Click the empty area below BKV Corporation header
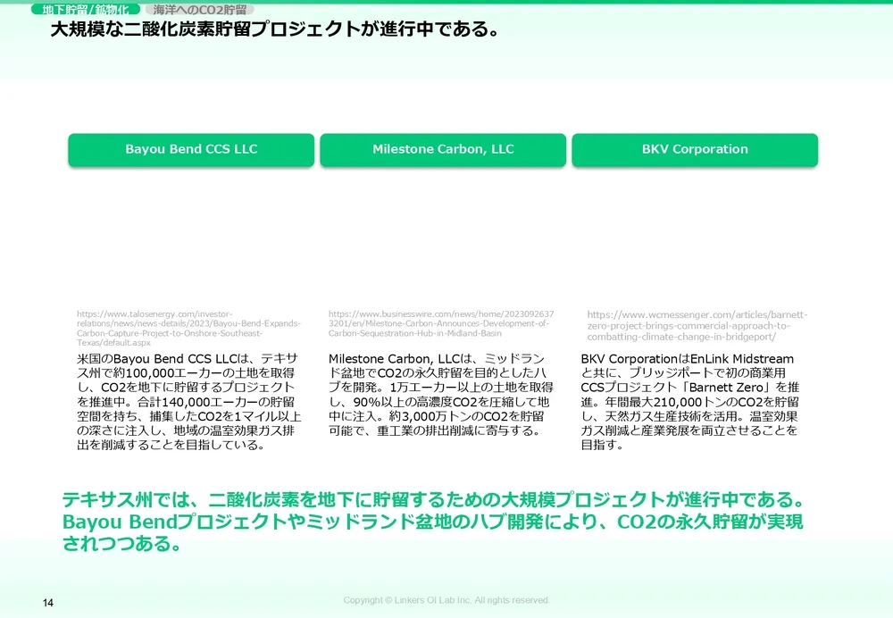This screenshot has width=893, height=618. pyautogui.click(x=695, y=237)
